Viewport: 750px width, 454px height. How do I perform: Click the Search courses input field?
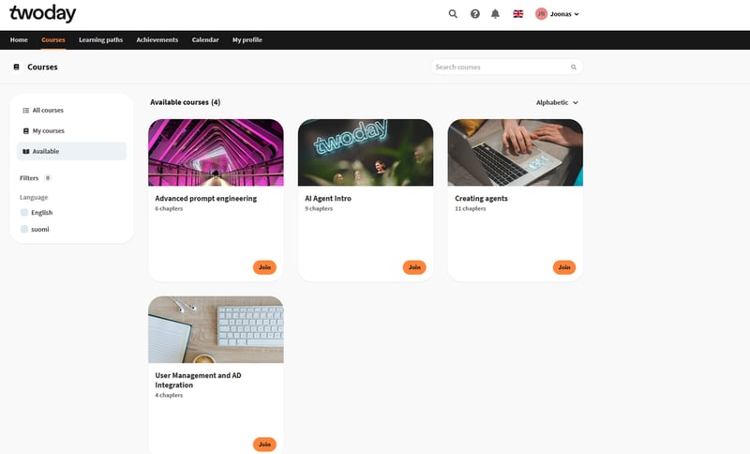500,68
